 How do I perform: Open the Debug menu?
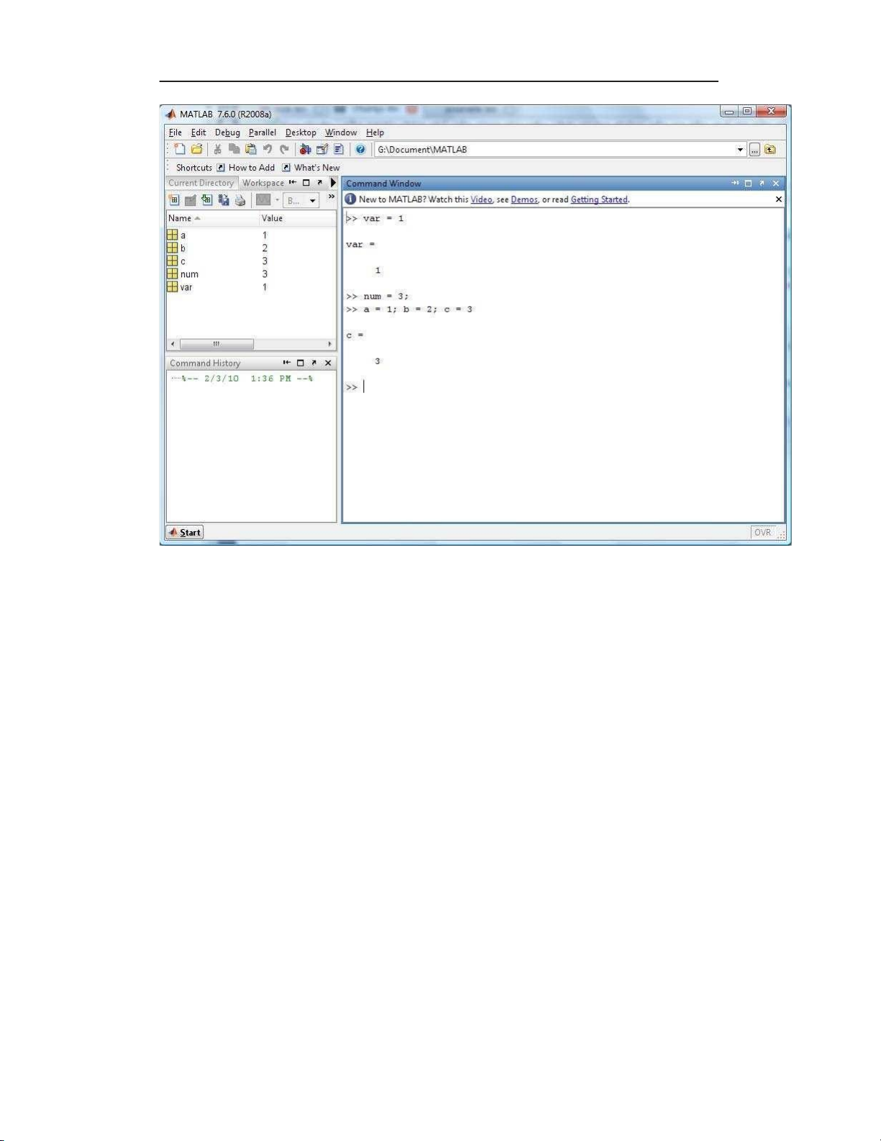click(x=227, y=132)
